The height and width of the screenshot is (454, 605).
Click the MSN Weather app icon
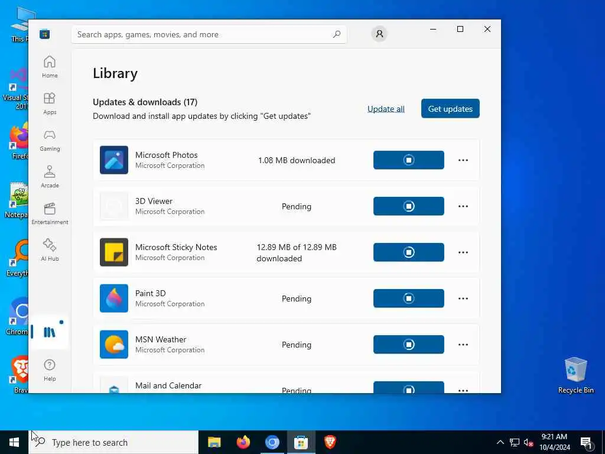(114, 345)
